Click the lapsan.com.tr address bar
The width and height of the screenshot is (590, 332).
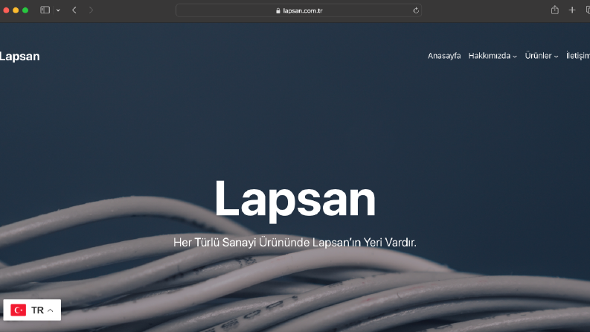pyautogui.click(x=298, y=10)
